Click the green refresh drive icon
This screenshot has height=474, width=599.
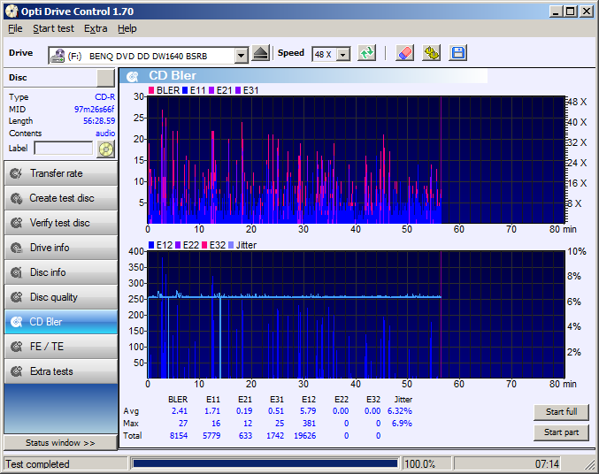click(366, 53)
